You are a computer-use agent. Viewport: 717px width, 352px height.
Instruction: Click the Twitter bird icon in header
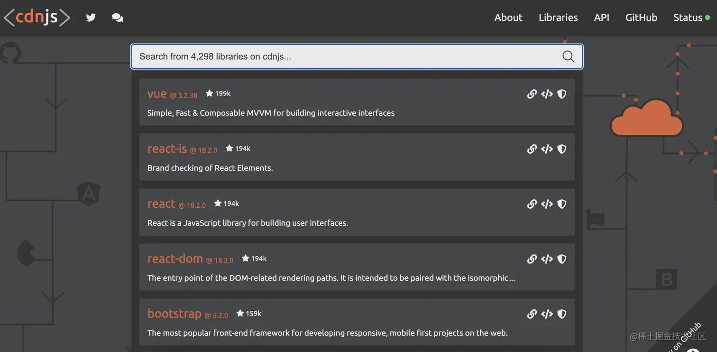pos(91,18)
